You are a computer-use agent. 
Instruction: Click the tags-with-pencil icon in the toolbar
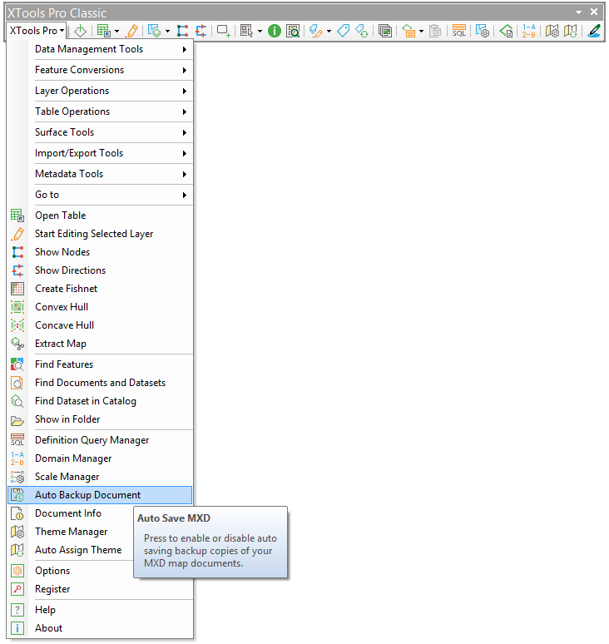coord(316,31)
